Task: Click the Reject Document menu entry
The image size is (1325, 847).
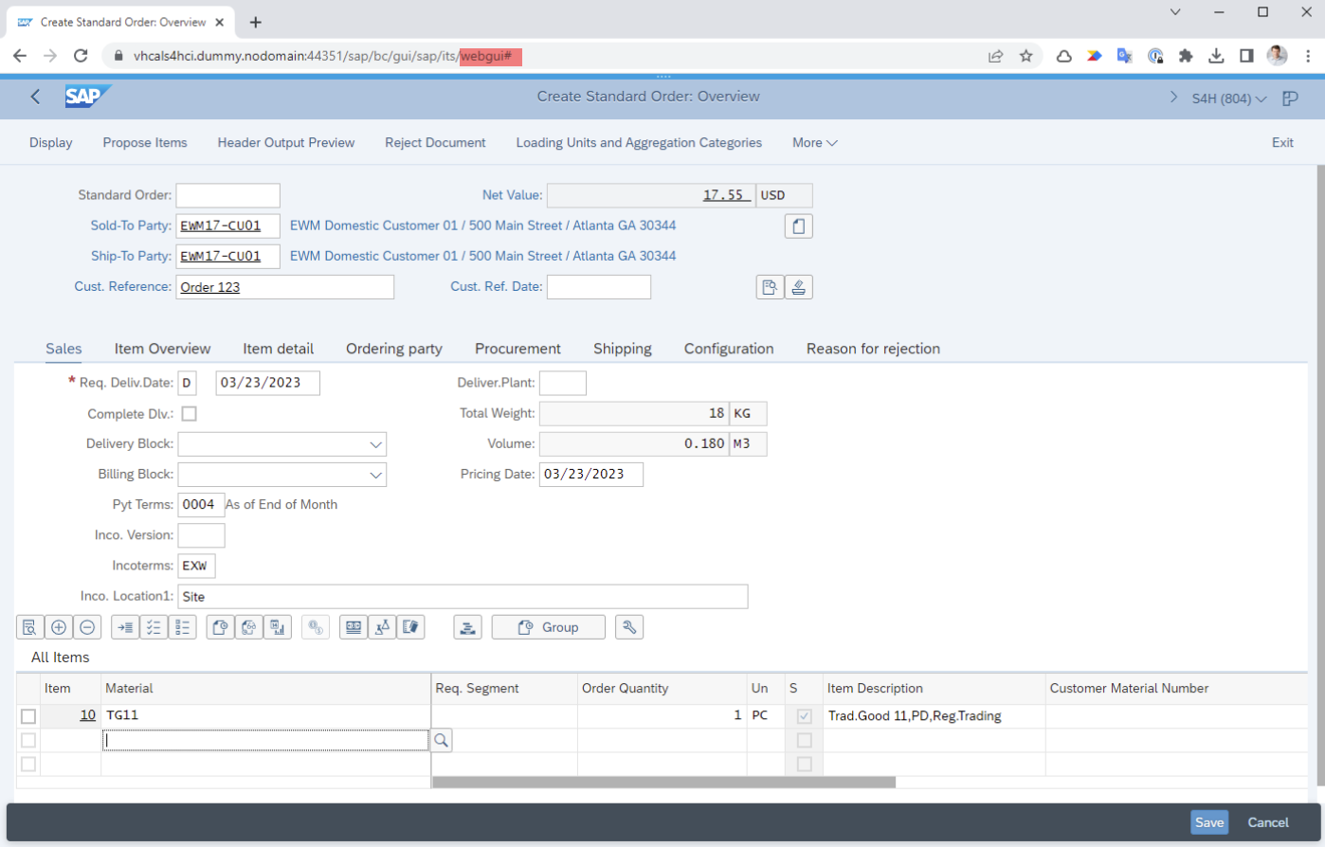Action: 435,142
